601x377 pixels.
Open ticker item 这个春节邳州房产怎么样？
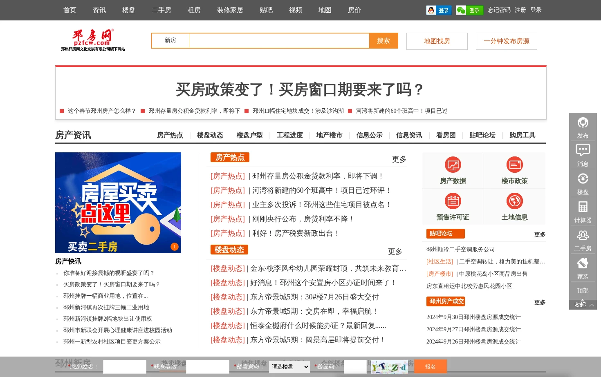(102, 111)
